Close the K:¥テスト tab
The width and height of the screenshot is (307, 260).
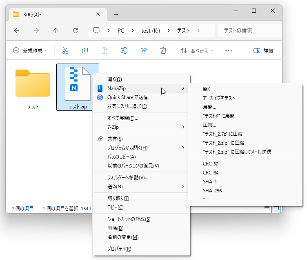tap(98, 14)
